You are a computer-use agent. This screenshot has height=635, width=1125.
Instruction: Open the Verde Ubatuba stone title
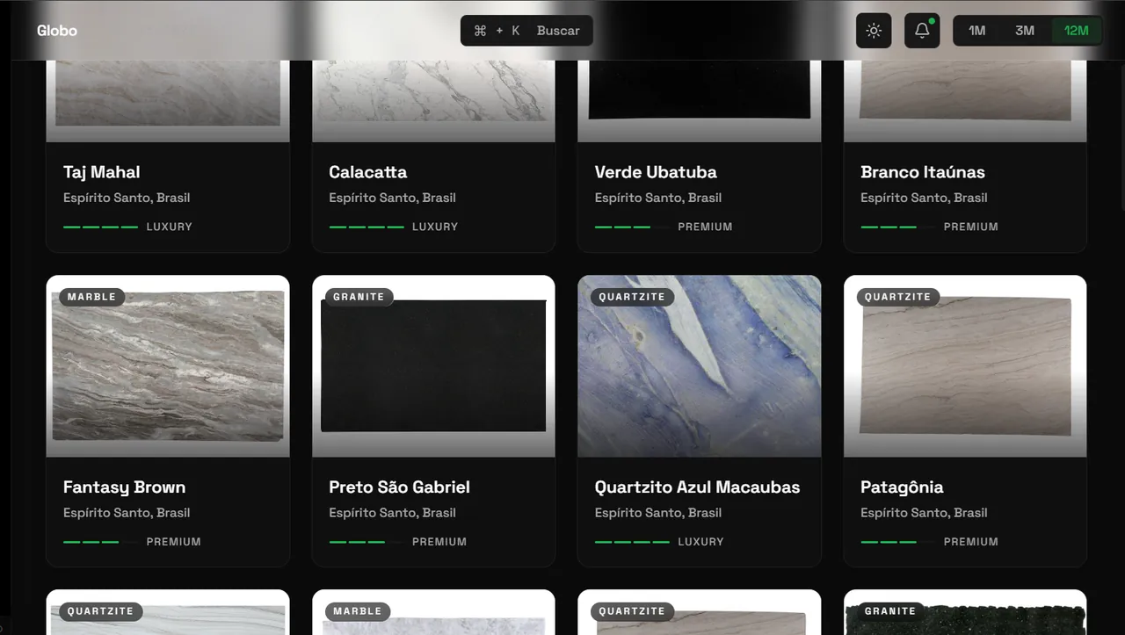coord(656,172)
